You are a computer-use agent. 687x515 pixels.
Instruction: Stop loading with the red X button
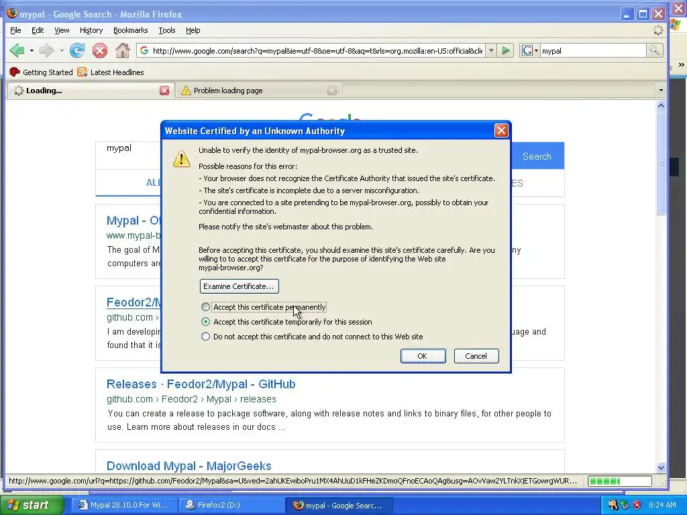(100, 51)
